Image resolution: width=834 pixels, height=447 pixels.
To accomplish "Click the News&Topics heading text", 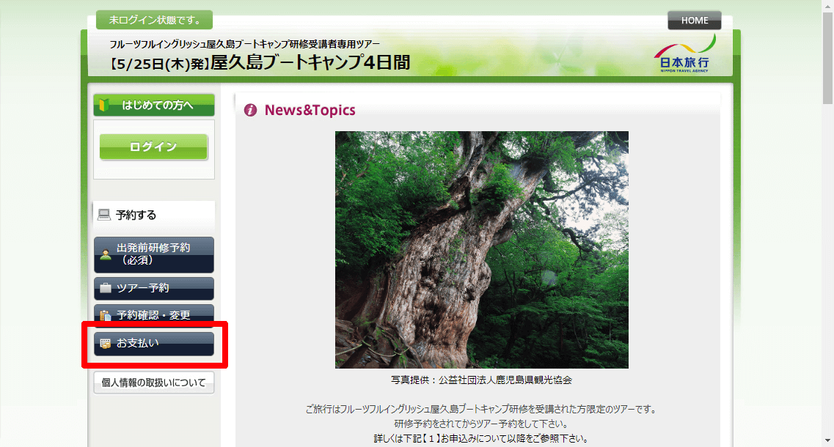I will click(310, 110).
